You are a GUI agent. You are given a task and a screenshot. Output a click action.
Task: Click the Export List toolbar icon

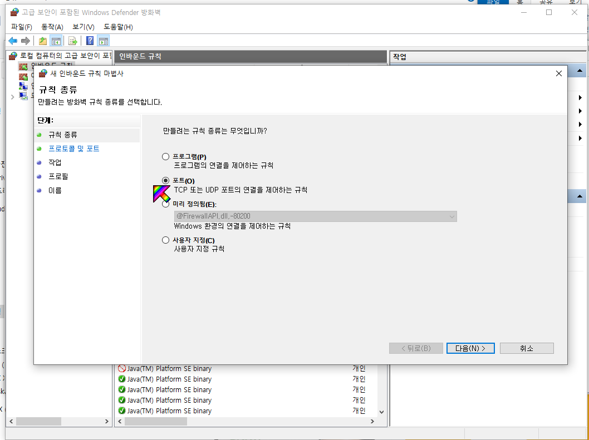pyautogui.click(x=73, y=41)
